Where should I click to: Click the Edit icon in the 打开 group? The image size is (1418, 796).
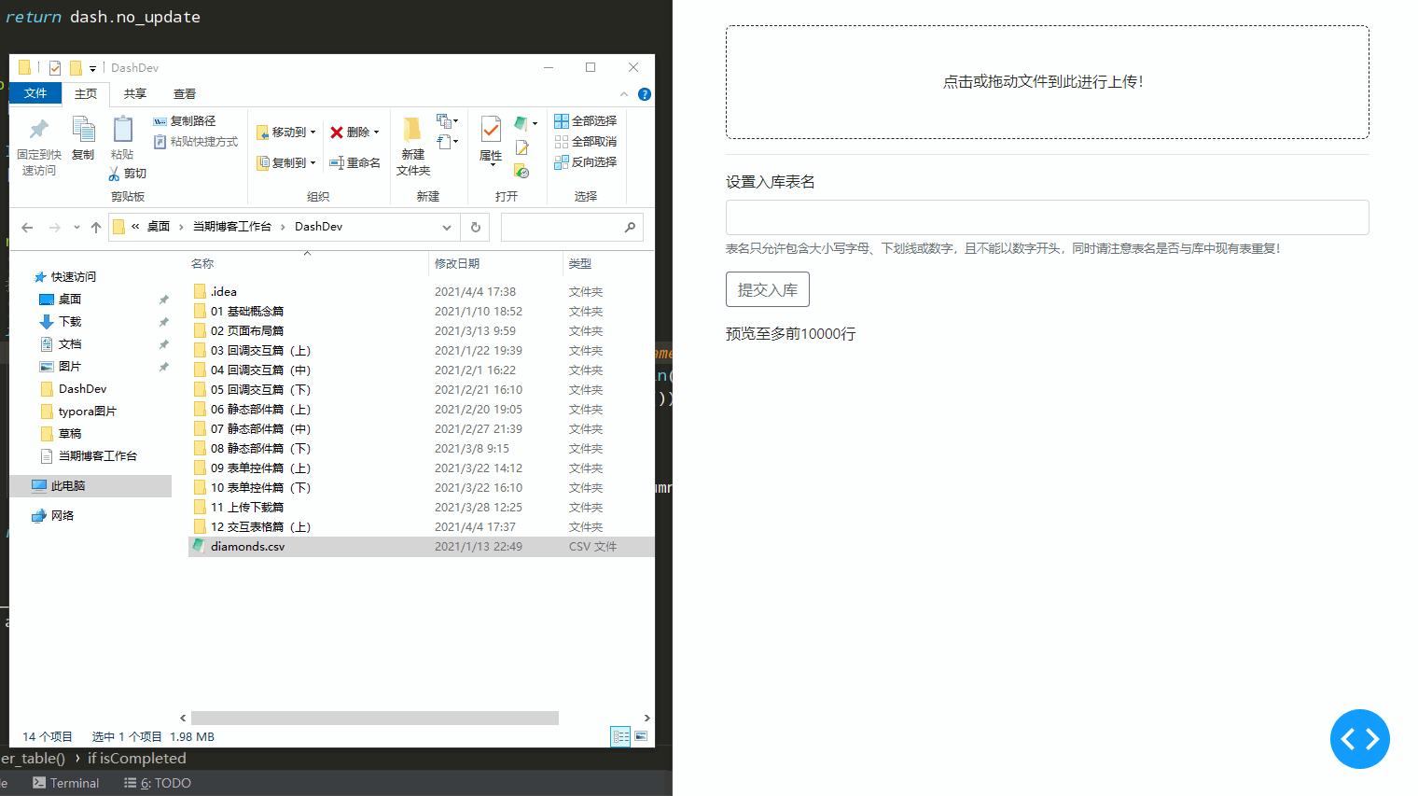(522, 147)
